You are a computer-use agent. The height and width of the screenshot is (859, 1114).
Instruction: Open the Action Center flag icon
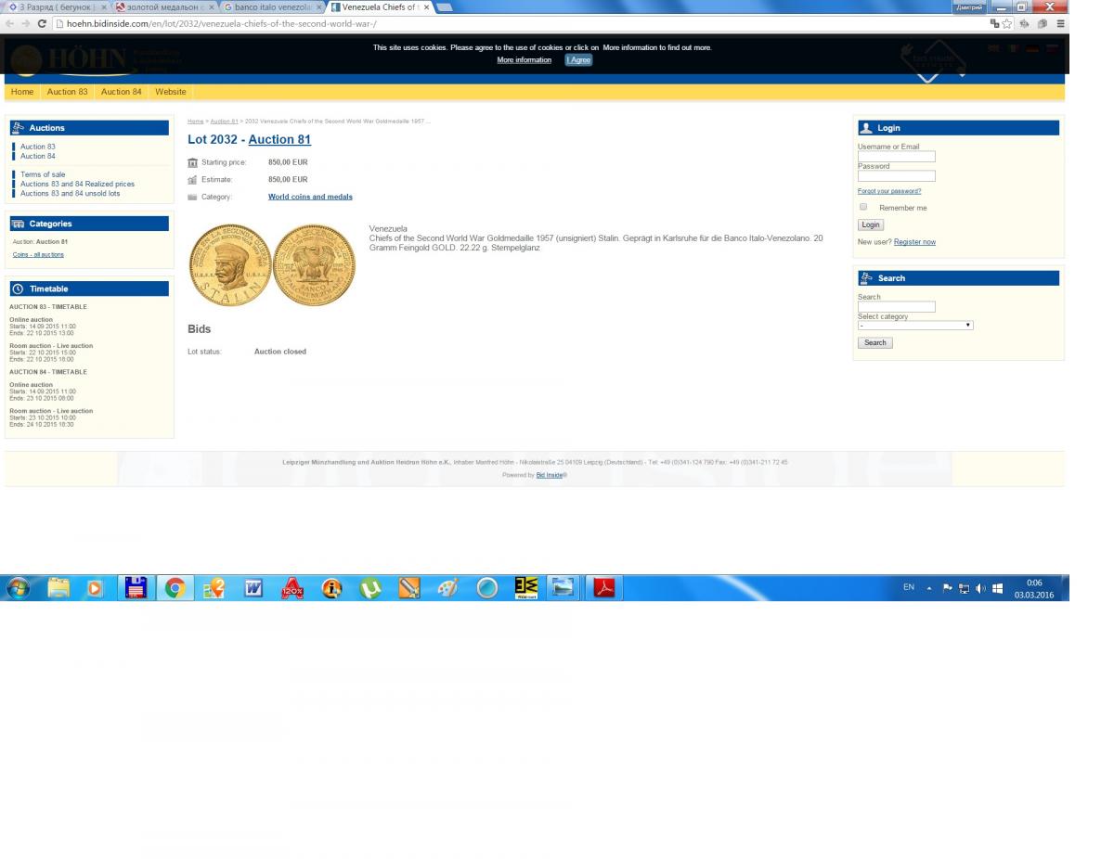[949, 587]
